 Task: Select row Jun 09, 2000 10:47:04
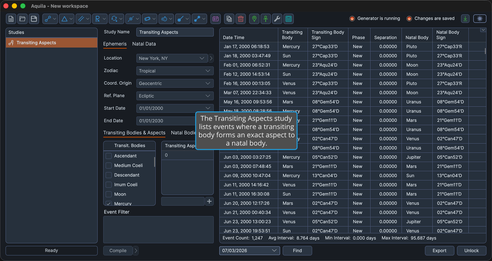coord(353,176)
